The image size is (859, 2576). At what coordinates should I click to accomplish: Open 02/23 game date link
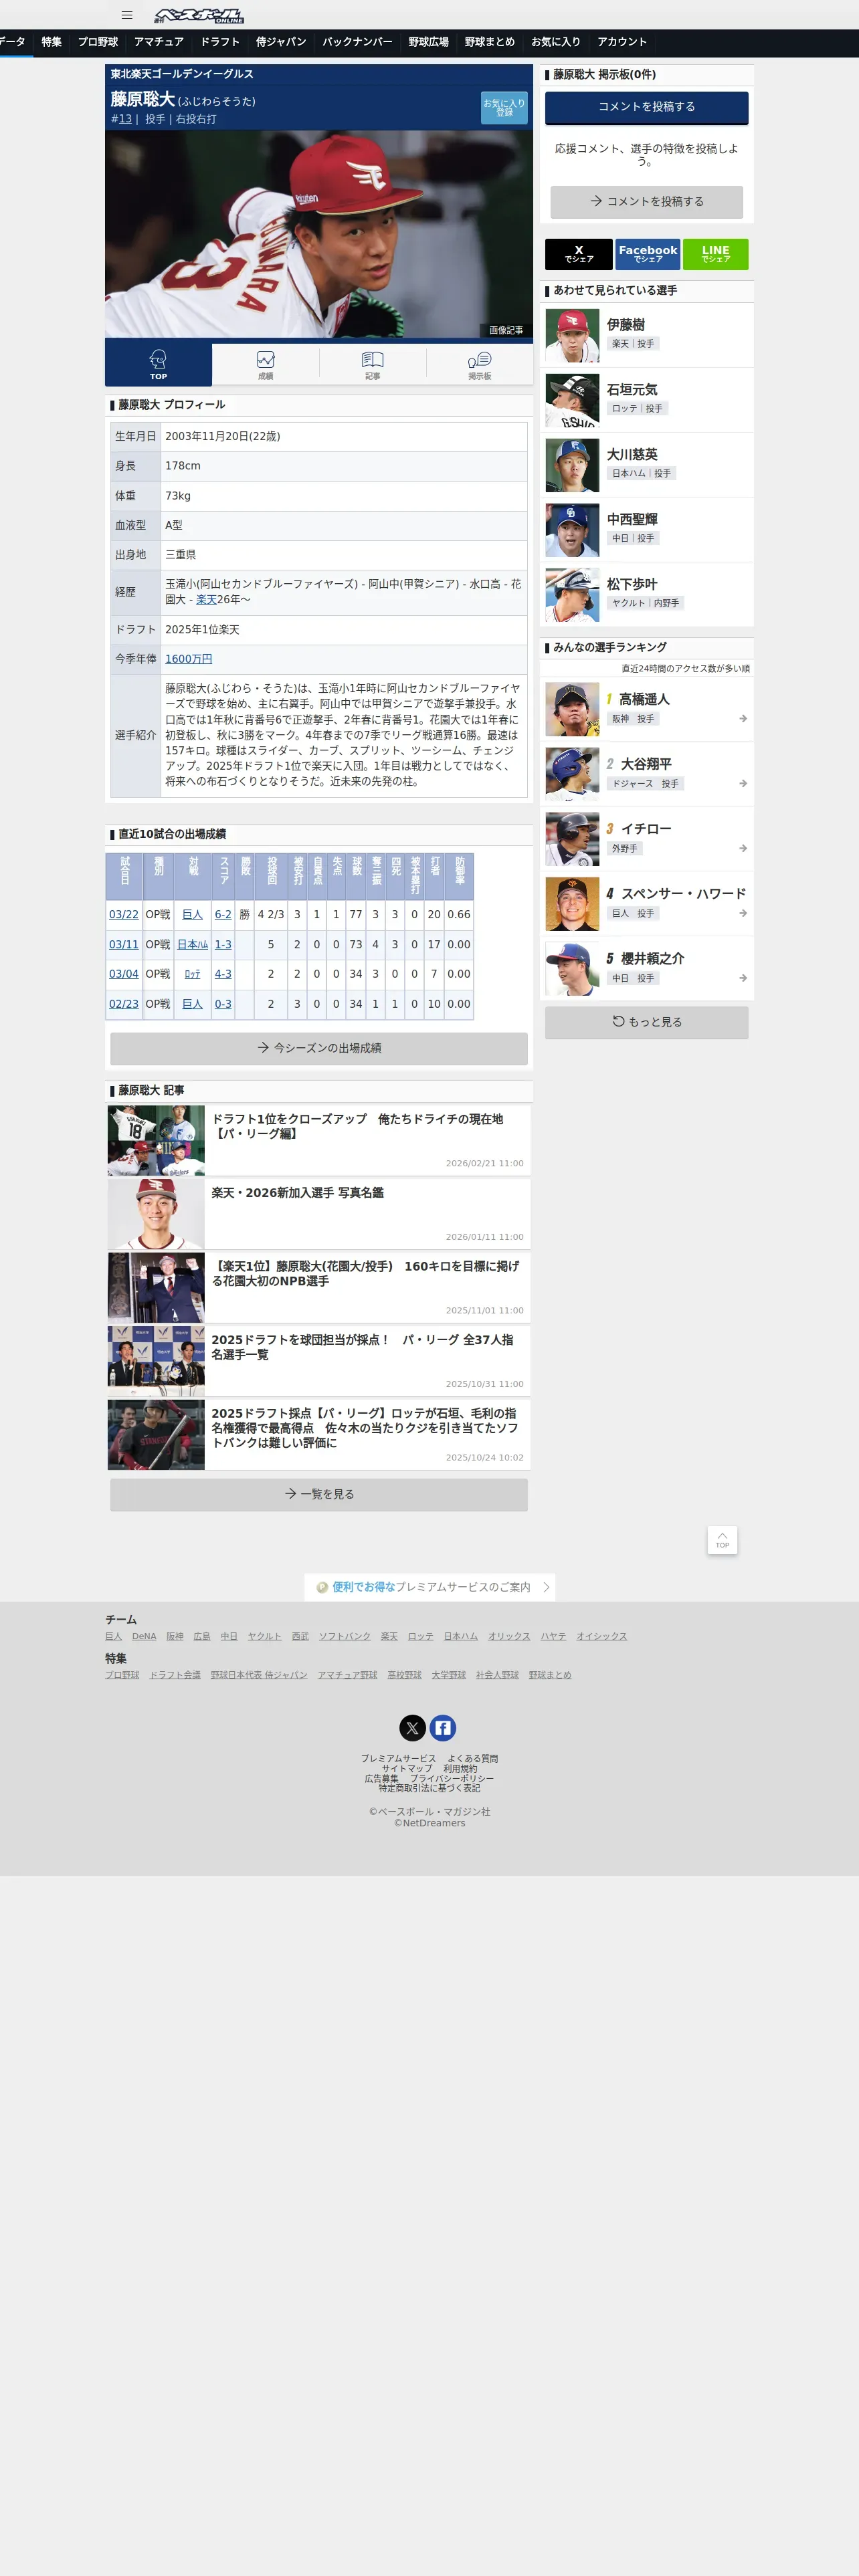[124, 1004]
